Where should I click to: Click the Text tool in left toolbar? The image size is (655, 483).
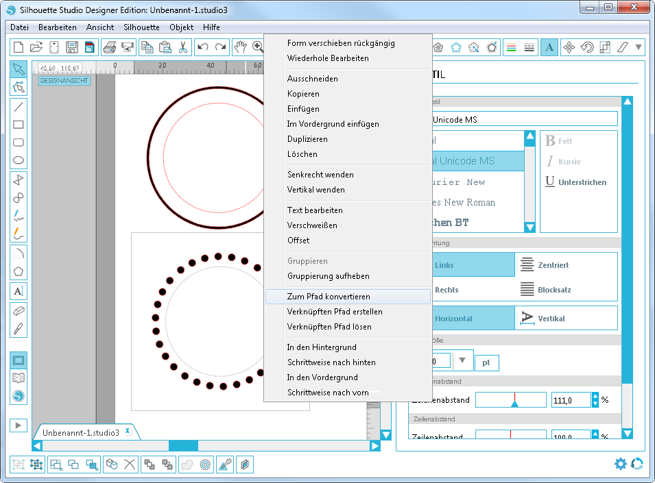click(19, 291)
